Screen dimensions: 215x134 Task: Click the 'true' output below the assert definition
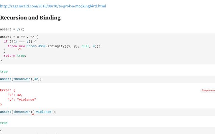click(4, 72)
